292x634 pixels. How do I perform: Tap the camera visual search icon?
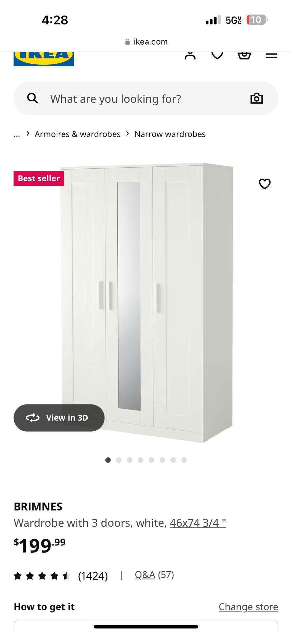[x=256, y=98]
